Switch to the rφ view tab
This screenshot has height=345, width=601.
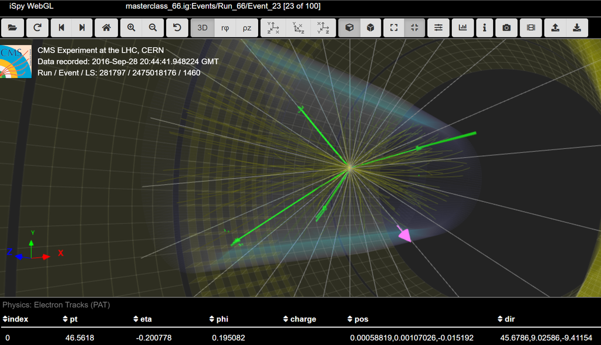225,28
